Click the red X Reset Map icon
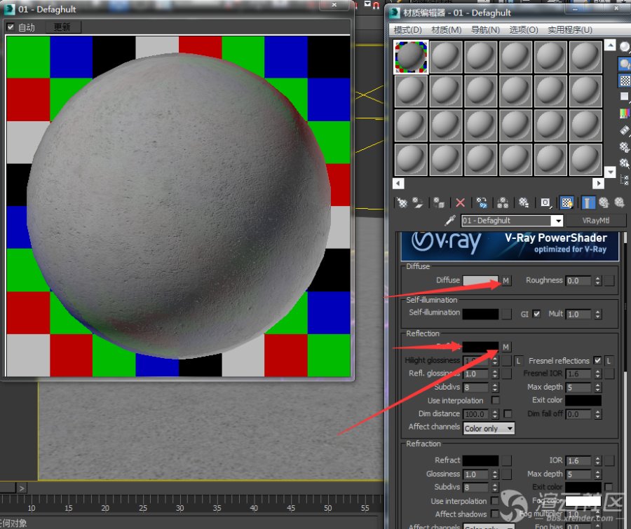This screenshot has width=631, height=529. (460, 202)
